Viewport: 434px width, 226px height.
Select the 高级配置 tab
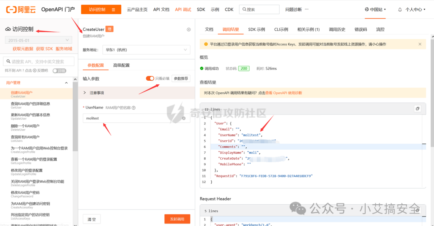click(x=121, y=65)
